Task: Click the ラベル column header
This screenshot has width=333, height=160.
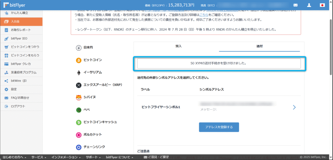Action: (145, 89)
